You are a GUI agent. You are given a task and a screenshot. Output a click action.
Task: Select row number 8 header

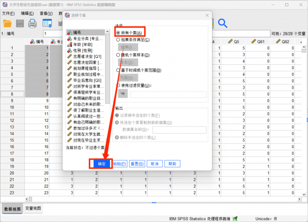point(12,94)
